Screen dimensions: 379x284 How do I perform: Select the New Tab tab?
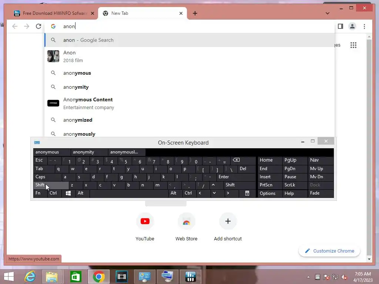pyautogui.click(x=142, y=13)
